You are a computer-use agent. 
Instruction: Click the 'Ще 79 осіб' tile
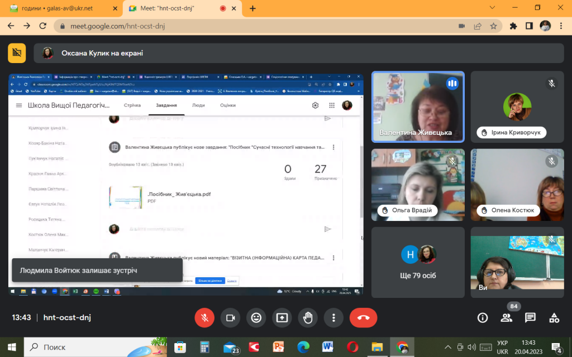point(418,262)
